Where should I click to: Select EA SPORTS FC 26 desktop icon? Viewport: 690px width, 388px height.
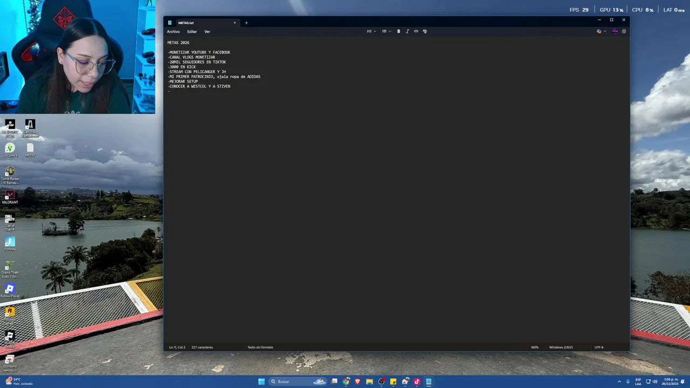[x=10, y=128]
